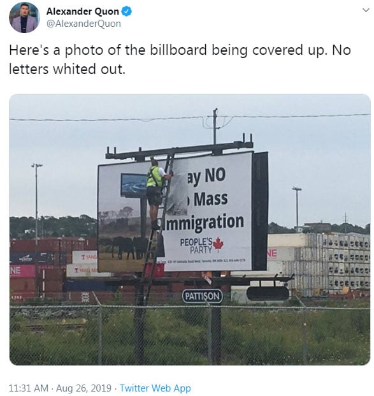Click the People's Party text on the billboard

pos(196,246)
